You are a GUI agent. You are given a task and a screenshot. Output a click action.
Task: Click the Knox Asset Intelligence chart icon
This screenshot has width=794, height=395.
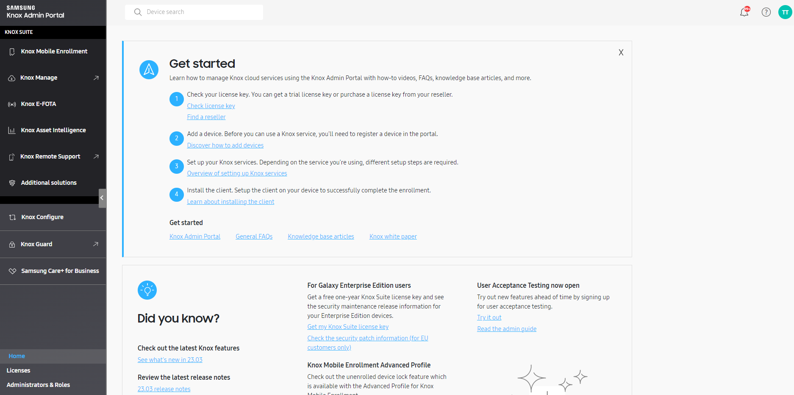(x=12, y=131)
